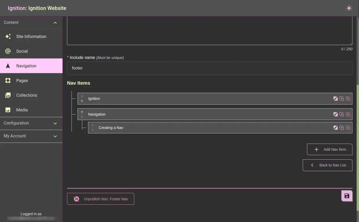Open the Media section
Image resolution: width=359 pixels, height=222 pixels.
point(31,110)
